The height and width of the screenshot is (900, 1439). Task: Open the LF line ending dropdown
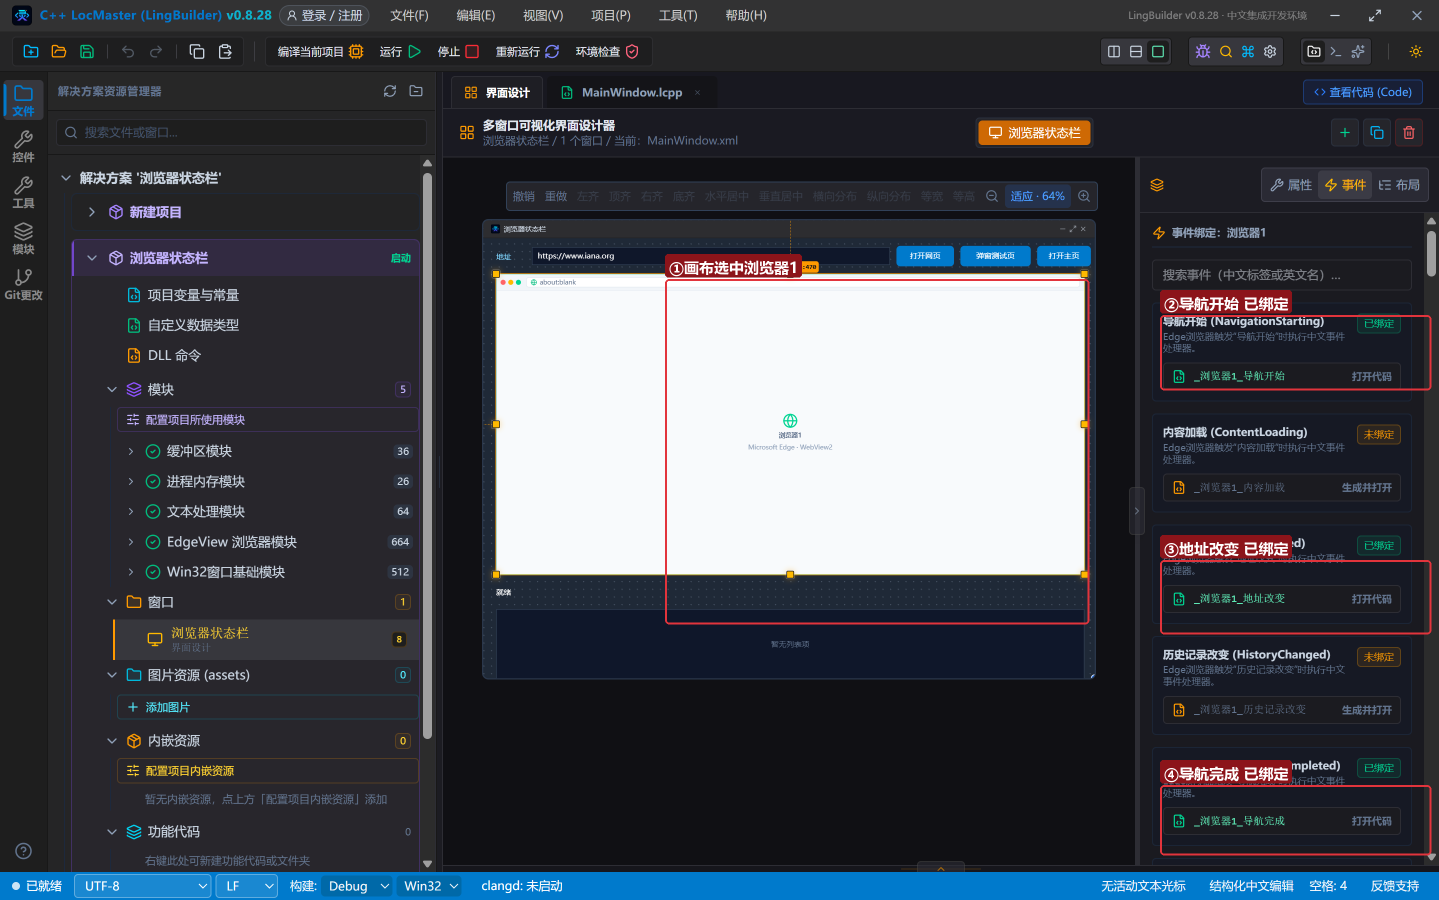[246, 885]
